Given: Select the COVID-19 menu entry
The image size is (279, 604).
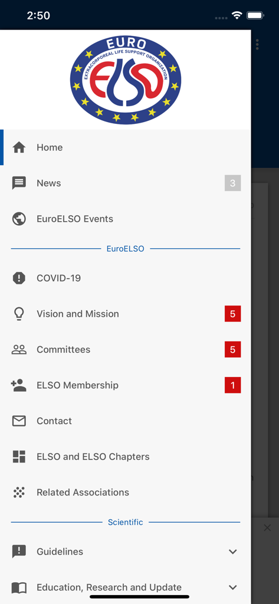Looking at the screenshot, I should pyautogui.click(x=126, y=278).
